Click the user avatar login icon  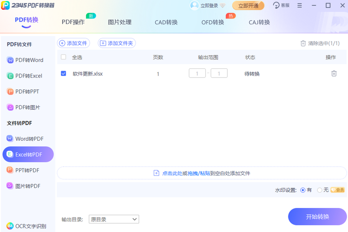(x=194, y=6)
